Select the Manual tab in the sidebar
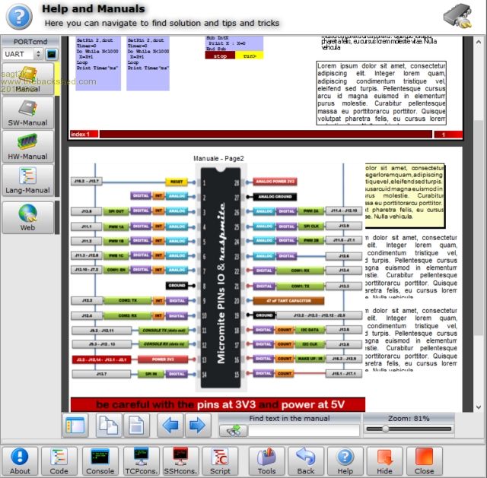487x478 pixels. click(28, 79)
